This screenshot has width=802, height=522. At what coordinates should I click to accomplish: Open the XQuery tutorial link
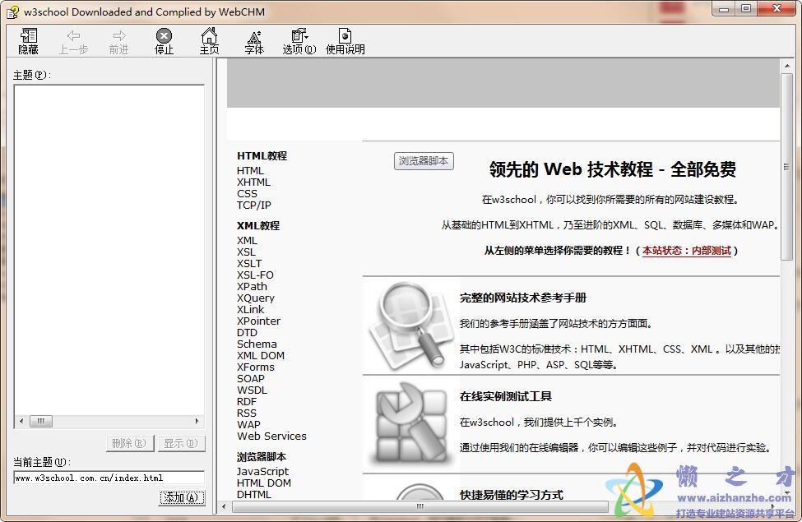point(255,298)
